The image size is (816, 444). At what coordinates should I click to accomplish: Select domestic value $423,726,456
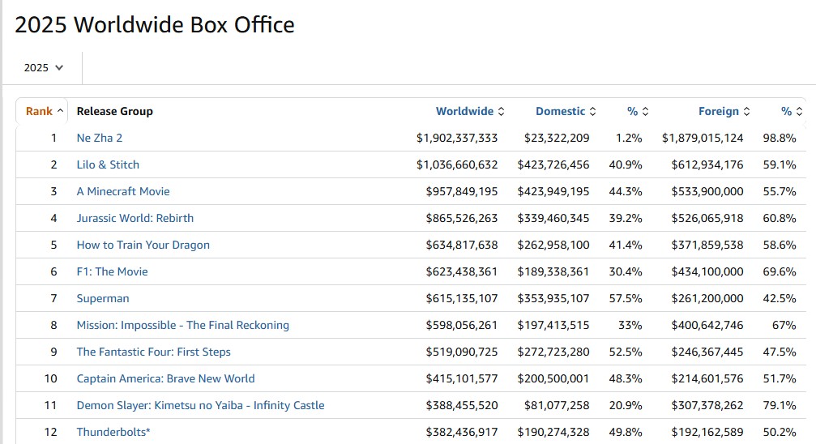553,164
